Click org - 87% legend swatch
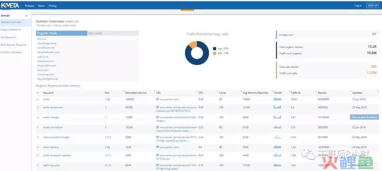The image size is (382, 171). 214,48
